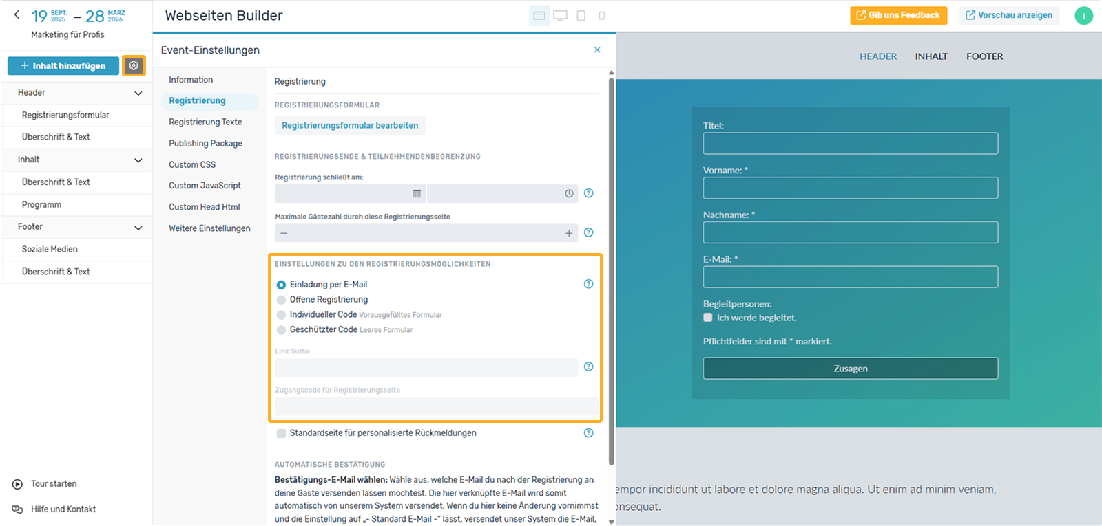Viewport: 1102px width, 526px height.
Task: Increase maximum guest count with plus
Action: (569, 233)
